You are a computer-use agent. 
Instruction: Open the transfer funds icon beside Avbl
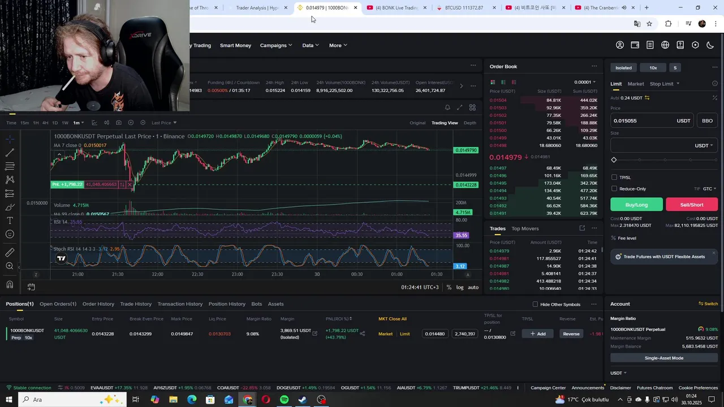pos(647,98)
